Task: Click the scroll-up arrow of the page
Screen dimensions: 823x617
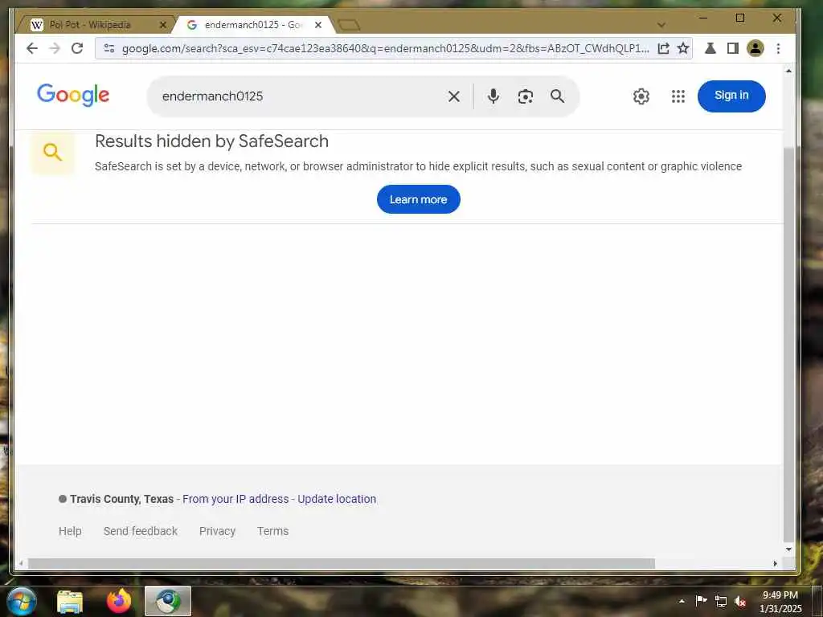Action: [x=788, y=71]
